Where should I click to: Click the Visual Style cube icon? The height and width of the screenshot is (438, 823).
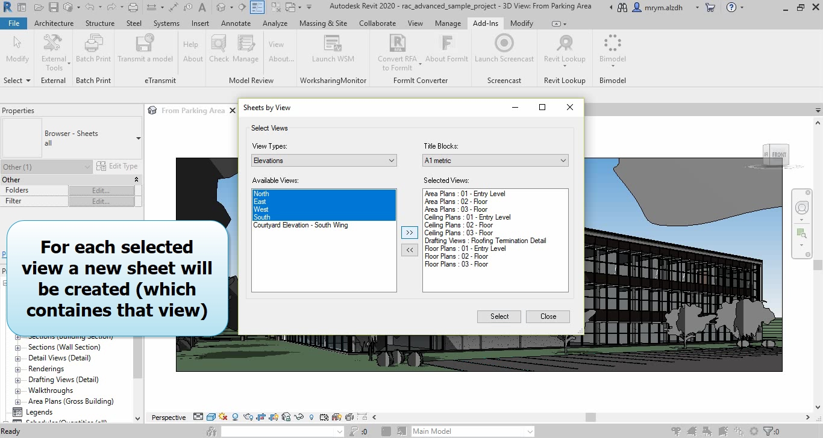(x=211, y=417)
